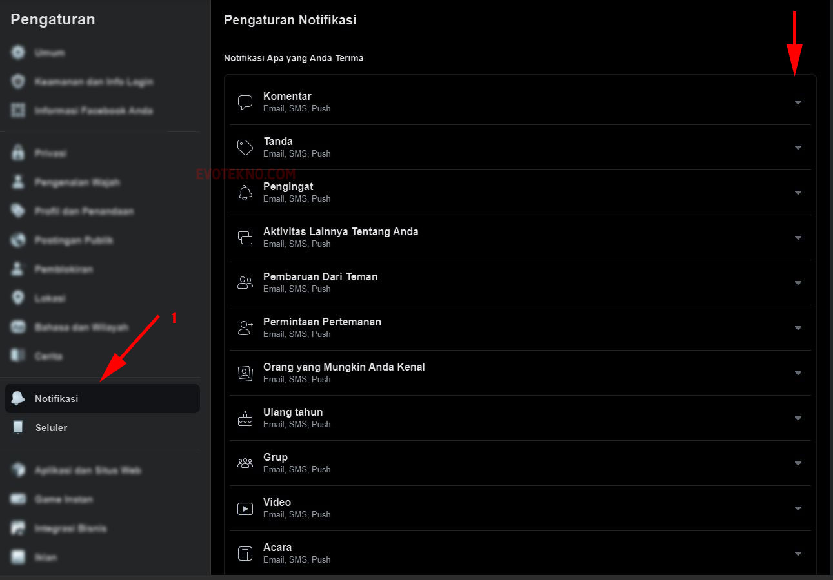Screen dimensions: 833x580
Task: Click the Grup people icon
Action: 245,463
